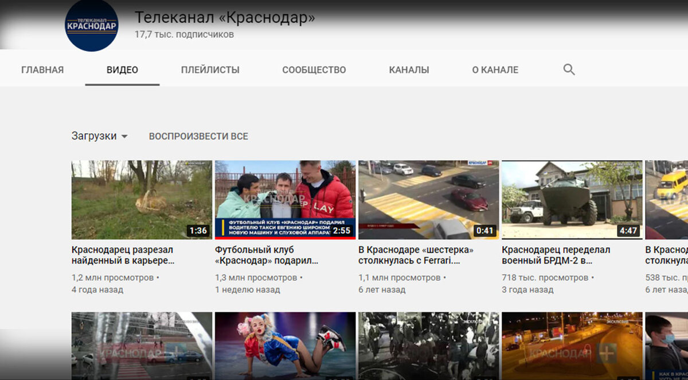Play the 2:55 football club video thumbnail
The image size is (688, 380).
pos(285,200)
